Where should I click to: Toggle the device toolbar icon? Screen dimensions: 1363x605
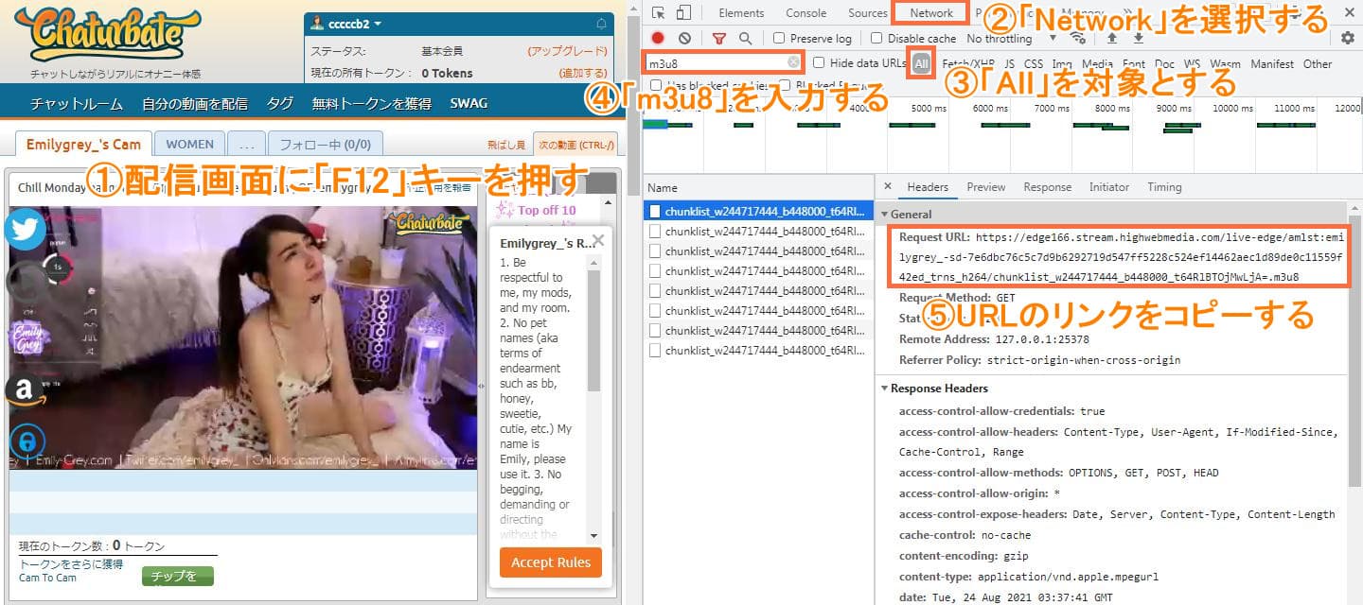(683, 12)
